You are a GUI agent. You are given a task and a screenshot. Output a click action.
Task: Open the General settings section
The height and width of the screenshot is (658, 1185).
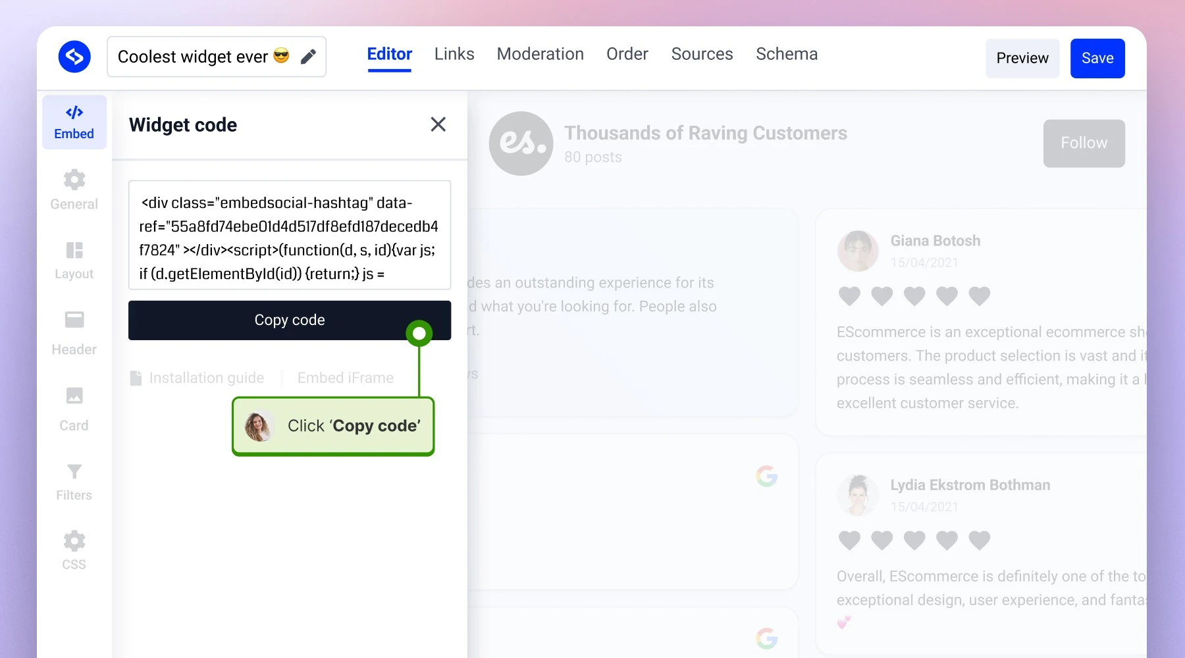(x=74, y=190)
